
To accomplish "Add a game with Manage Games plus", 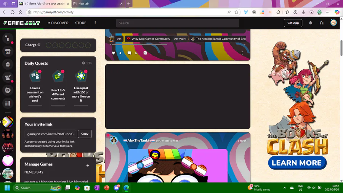I will click(88, 166).
